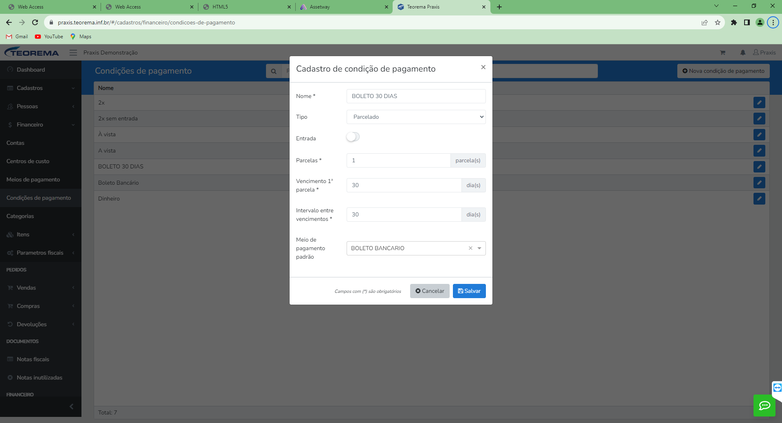Open the shopping cart icon
Screen dimensions: 782x423
[723, 52]
